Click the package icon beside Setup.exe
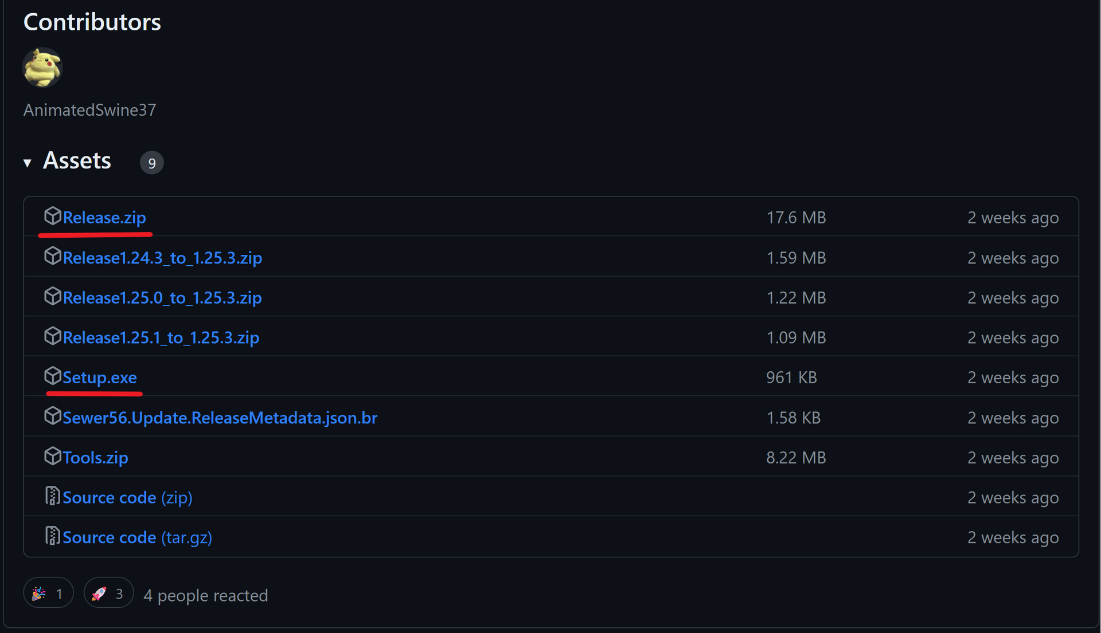This screenshot has height=633, width=1101. click(x=52, y=376)
